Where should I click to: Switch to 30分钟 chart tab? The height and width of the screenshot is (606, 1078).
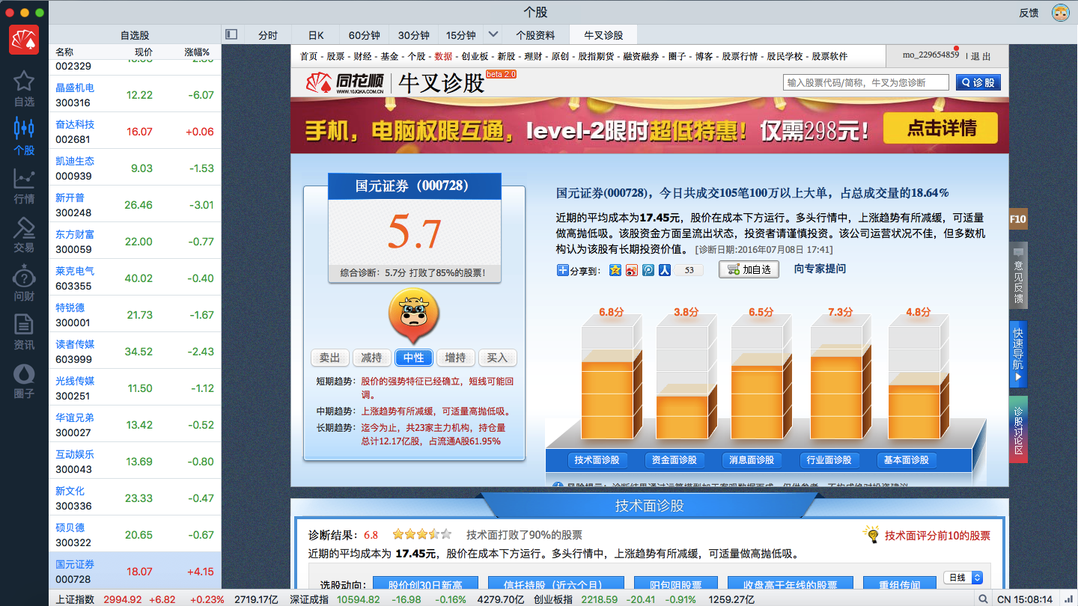point(413,35)
